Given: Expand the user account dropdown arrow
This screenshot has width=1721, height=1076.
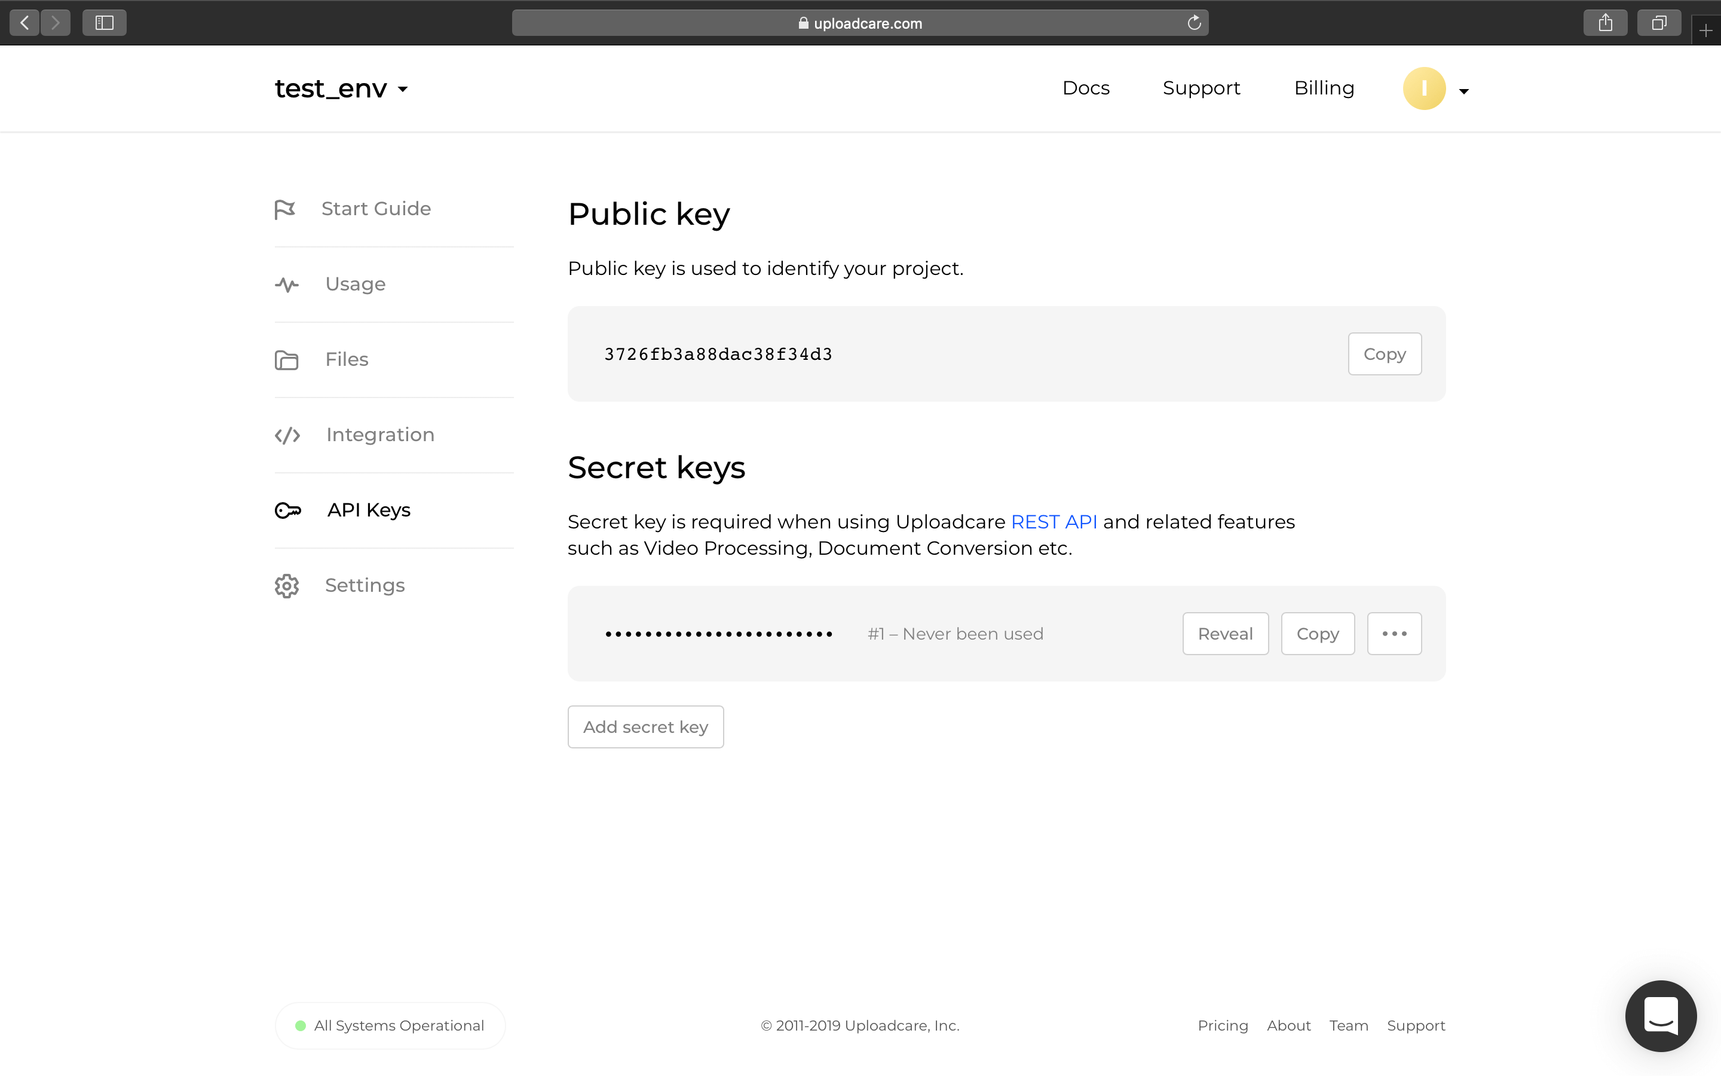Looking at the screenshot, I should coord(1463,88).
